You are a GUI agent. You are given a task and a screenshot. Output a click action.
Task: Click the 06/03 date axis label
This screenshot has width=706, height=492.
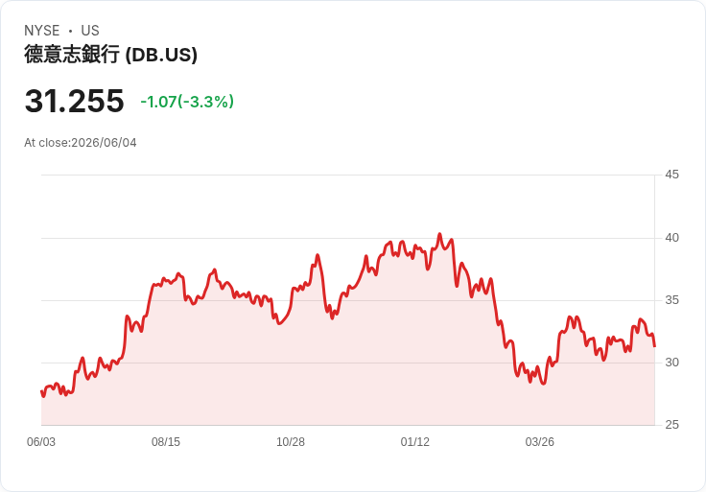point(41,442)
